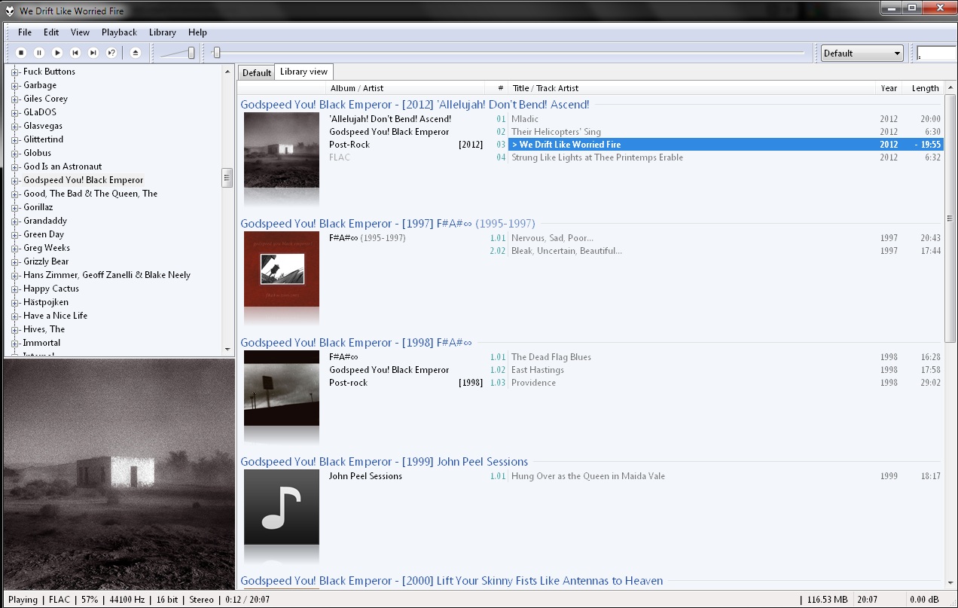This screenshot has height=608, width=958.
Task: Open the Library menu
Action: 162,32
